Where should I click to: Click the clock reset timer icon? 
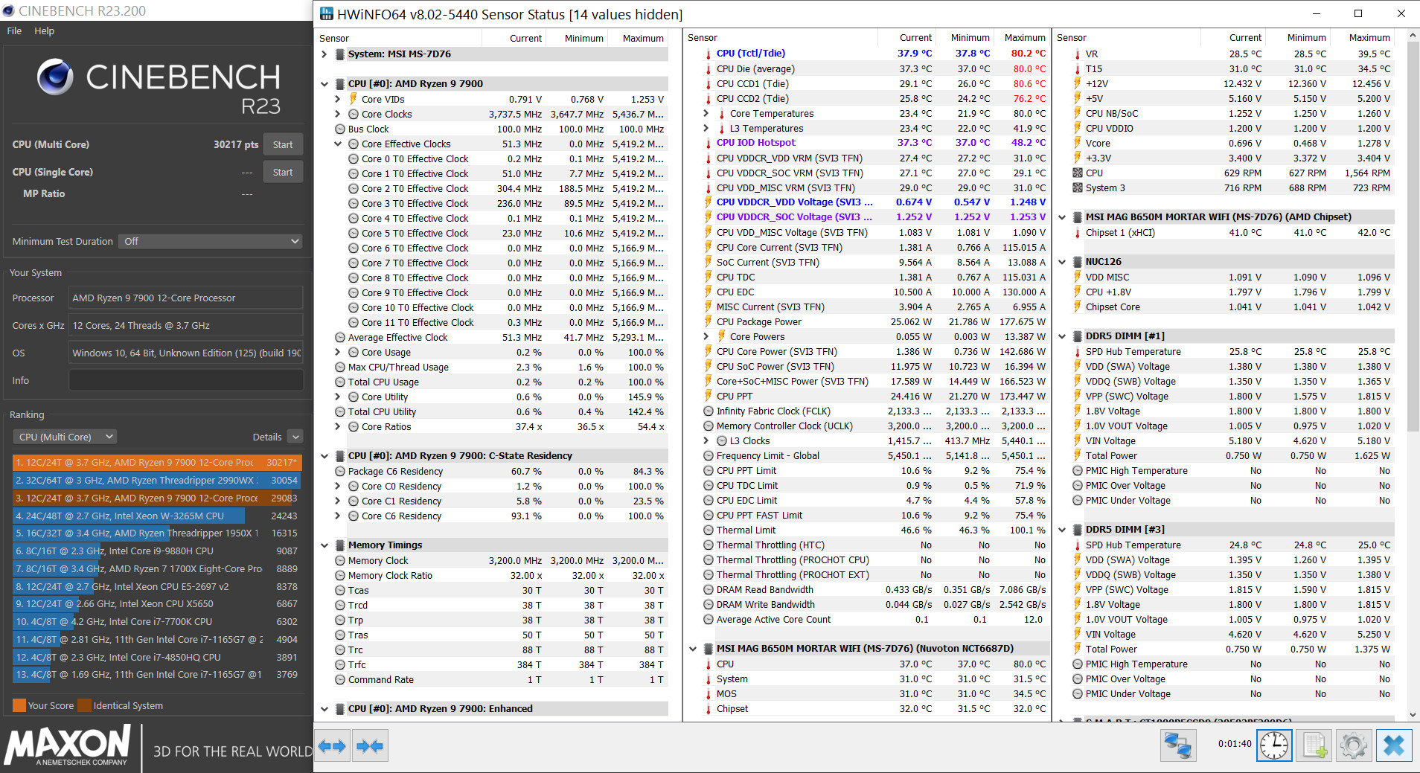point(1274,745)
